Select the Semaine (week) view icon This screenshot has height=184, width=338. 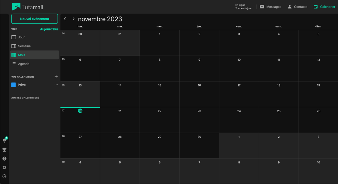(x=13, y=46)
